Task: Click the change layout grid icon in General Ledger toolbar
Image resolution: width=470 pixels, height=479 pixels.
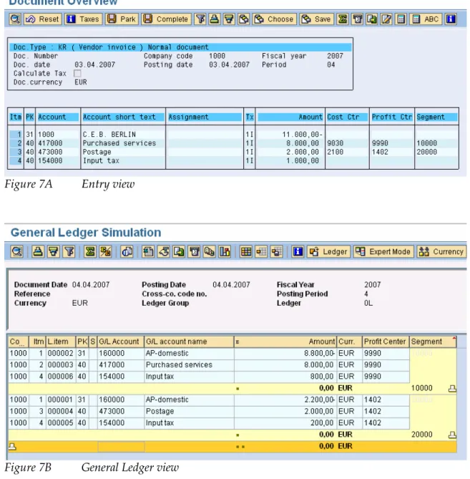Action: (x=246, y=252)
